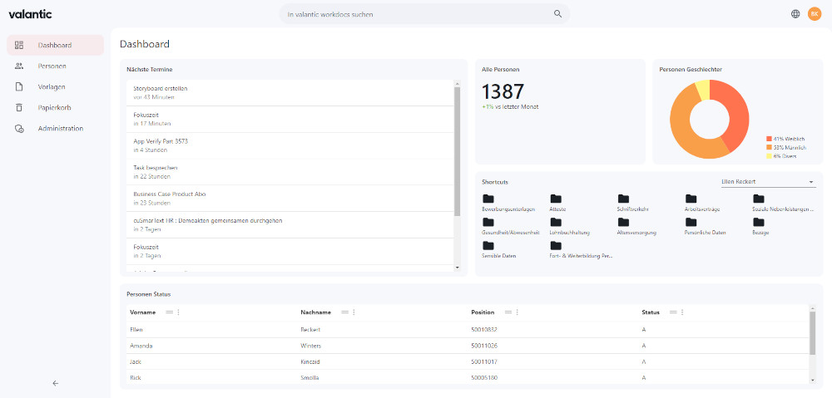This screenshot has width=832, height=398.
Task: Open the Lohnbuchhaltung folder shortcut
Action: click(556, 223)
